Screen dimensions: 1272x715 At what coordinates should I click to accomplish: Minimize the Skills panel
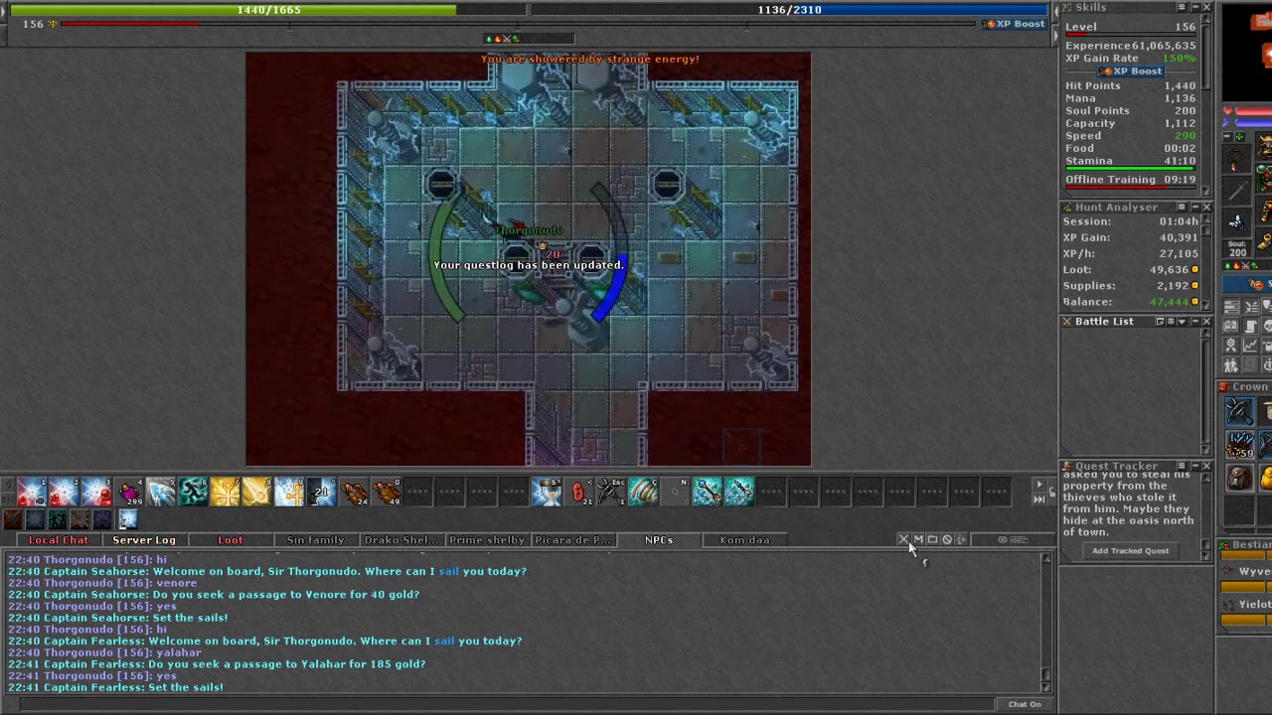(x=1194, y=8)
